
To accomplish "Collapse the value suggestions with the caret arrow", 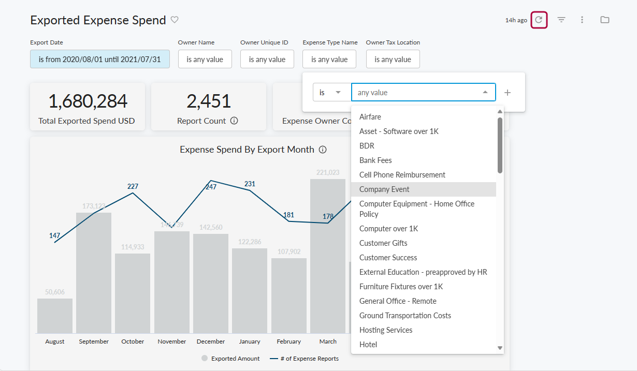I will (x=486, y=92).
